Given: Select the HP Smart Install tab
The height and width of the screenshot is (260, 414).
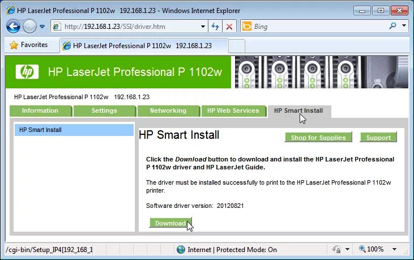Looking at the screenshot, I should (x=298, y=110).
